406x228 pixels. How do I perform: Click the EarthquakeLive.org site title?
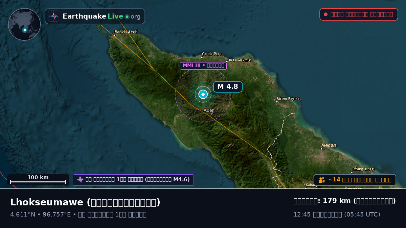[x=101, y=17]
